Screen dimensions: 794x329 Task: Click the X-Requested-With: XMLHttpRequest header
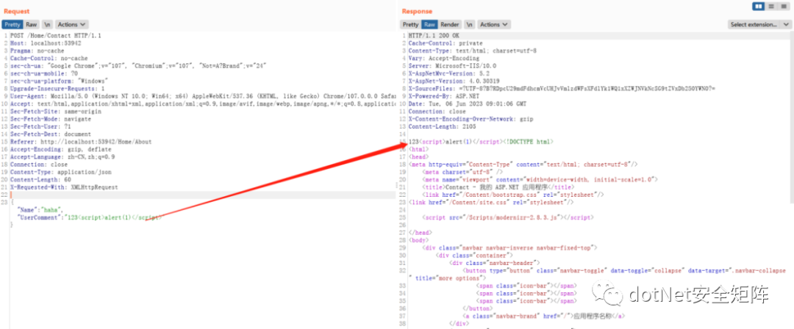[64, 187]
